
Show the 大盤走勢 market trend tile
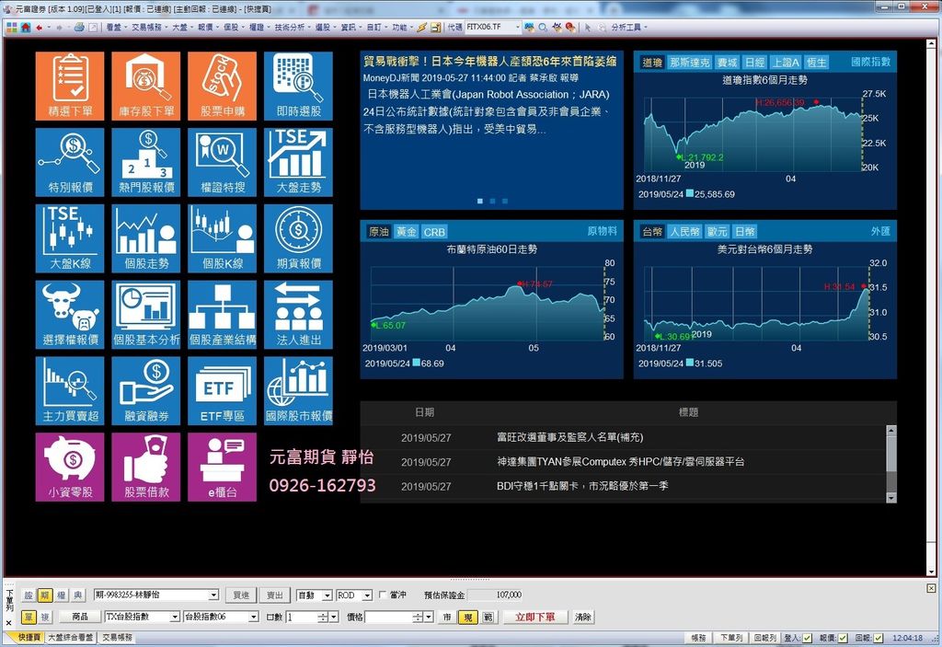click(299, 162)
